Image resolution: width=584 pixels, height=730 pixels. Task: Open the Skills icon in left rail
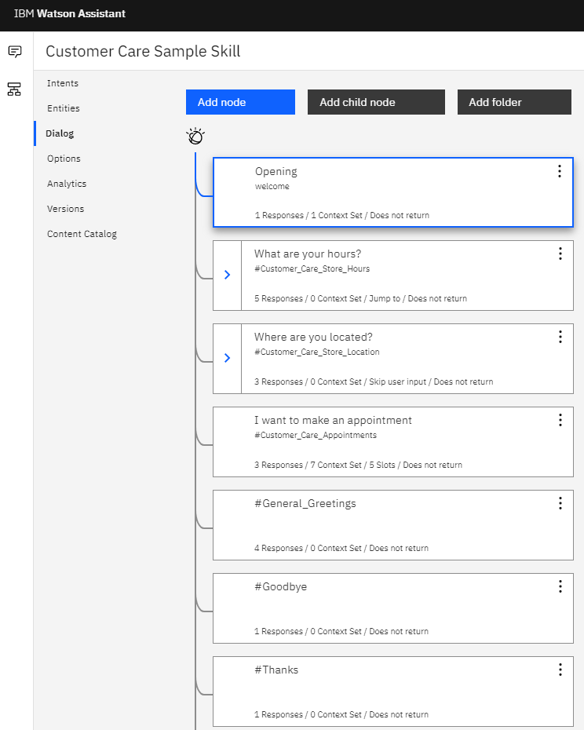click(x=14, y=89)
